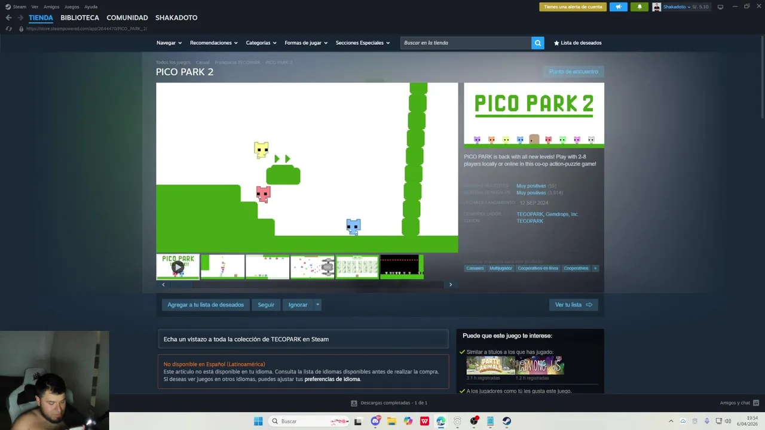
Task: Show more tags with plus button
Action: click(x=595, y=268)
